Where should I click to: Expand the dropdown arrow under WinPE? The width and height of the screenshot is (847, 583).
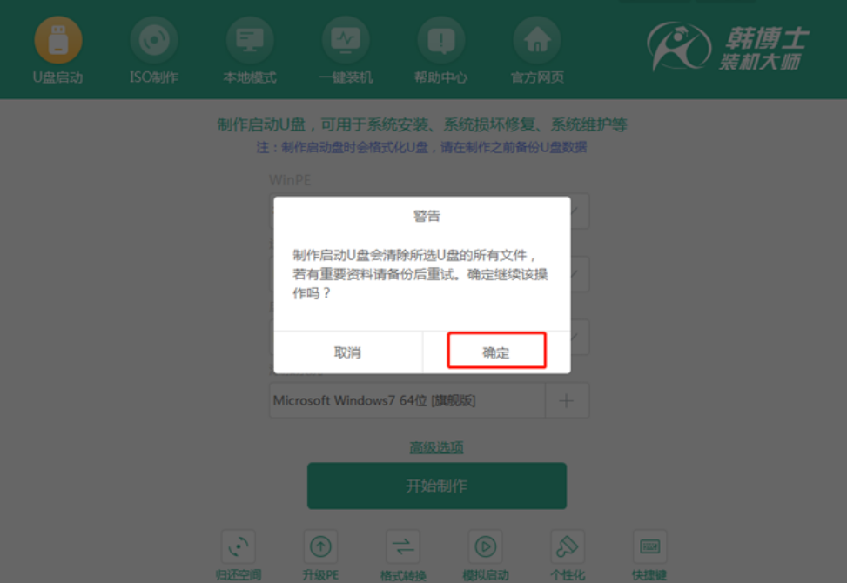click(575, 211)
